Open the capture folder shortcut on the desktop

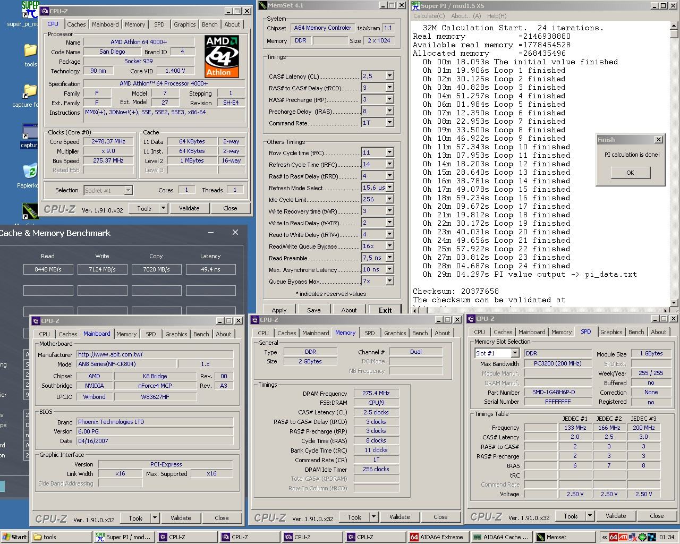pos(30,90)
